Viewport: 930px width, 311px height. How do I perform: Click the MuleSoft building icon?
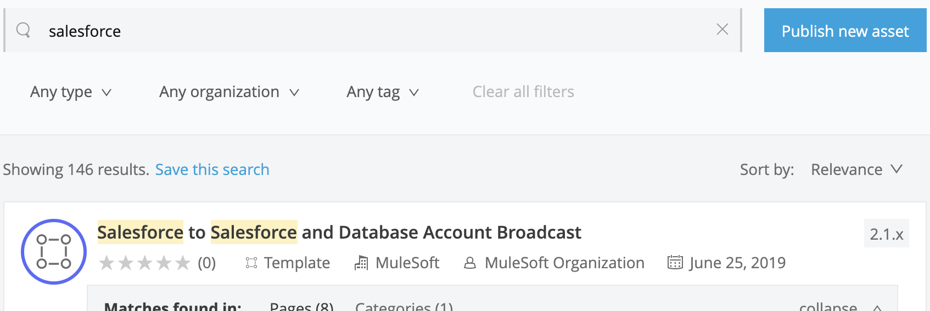pos(361,263)
